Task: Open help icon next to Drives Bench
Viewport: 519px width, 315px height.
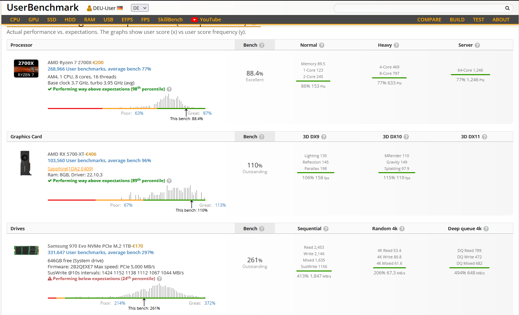Action: click(x=262, y=229)
